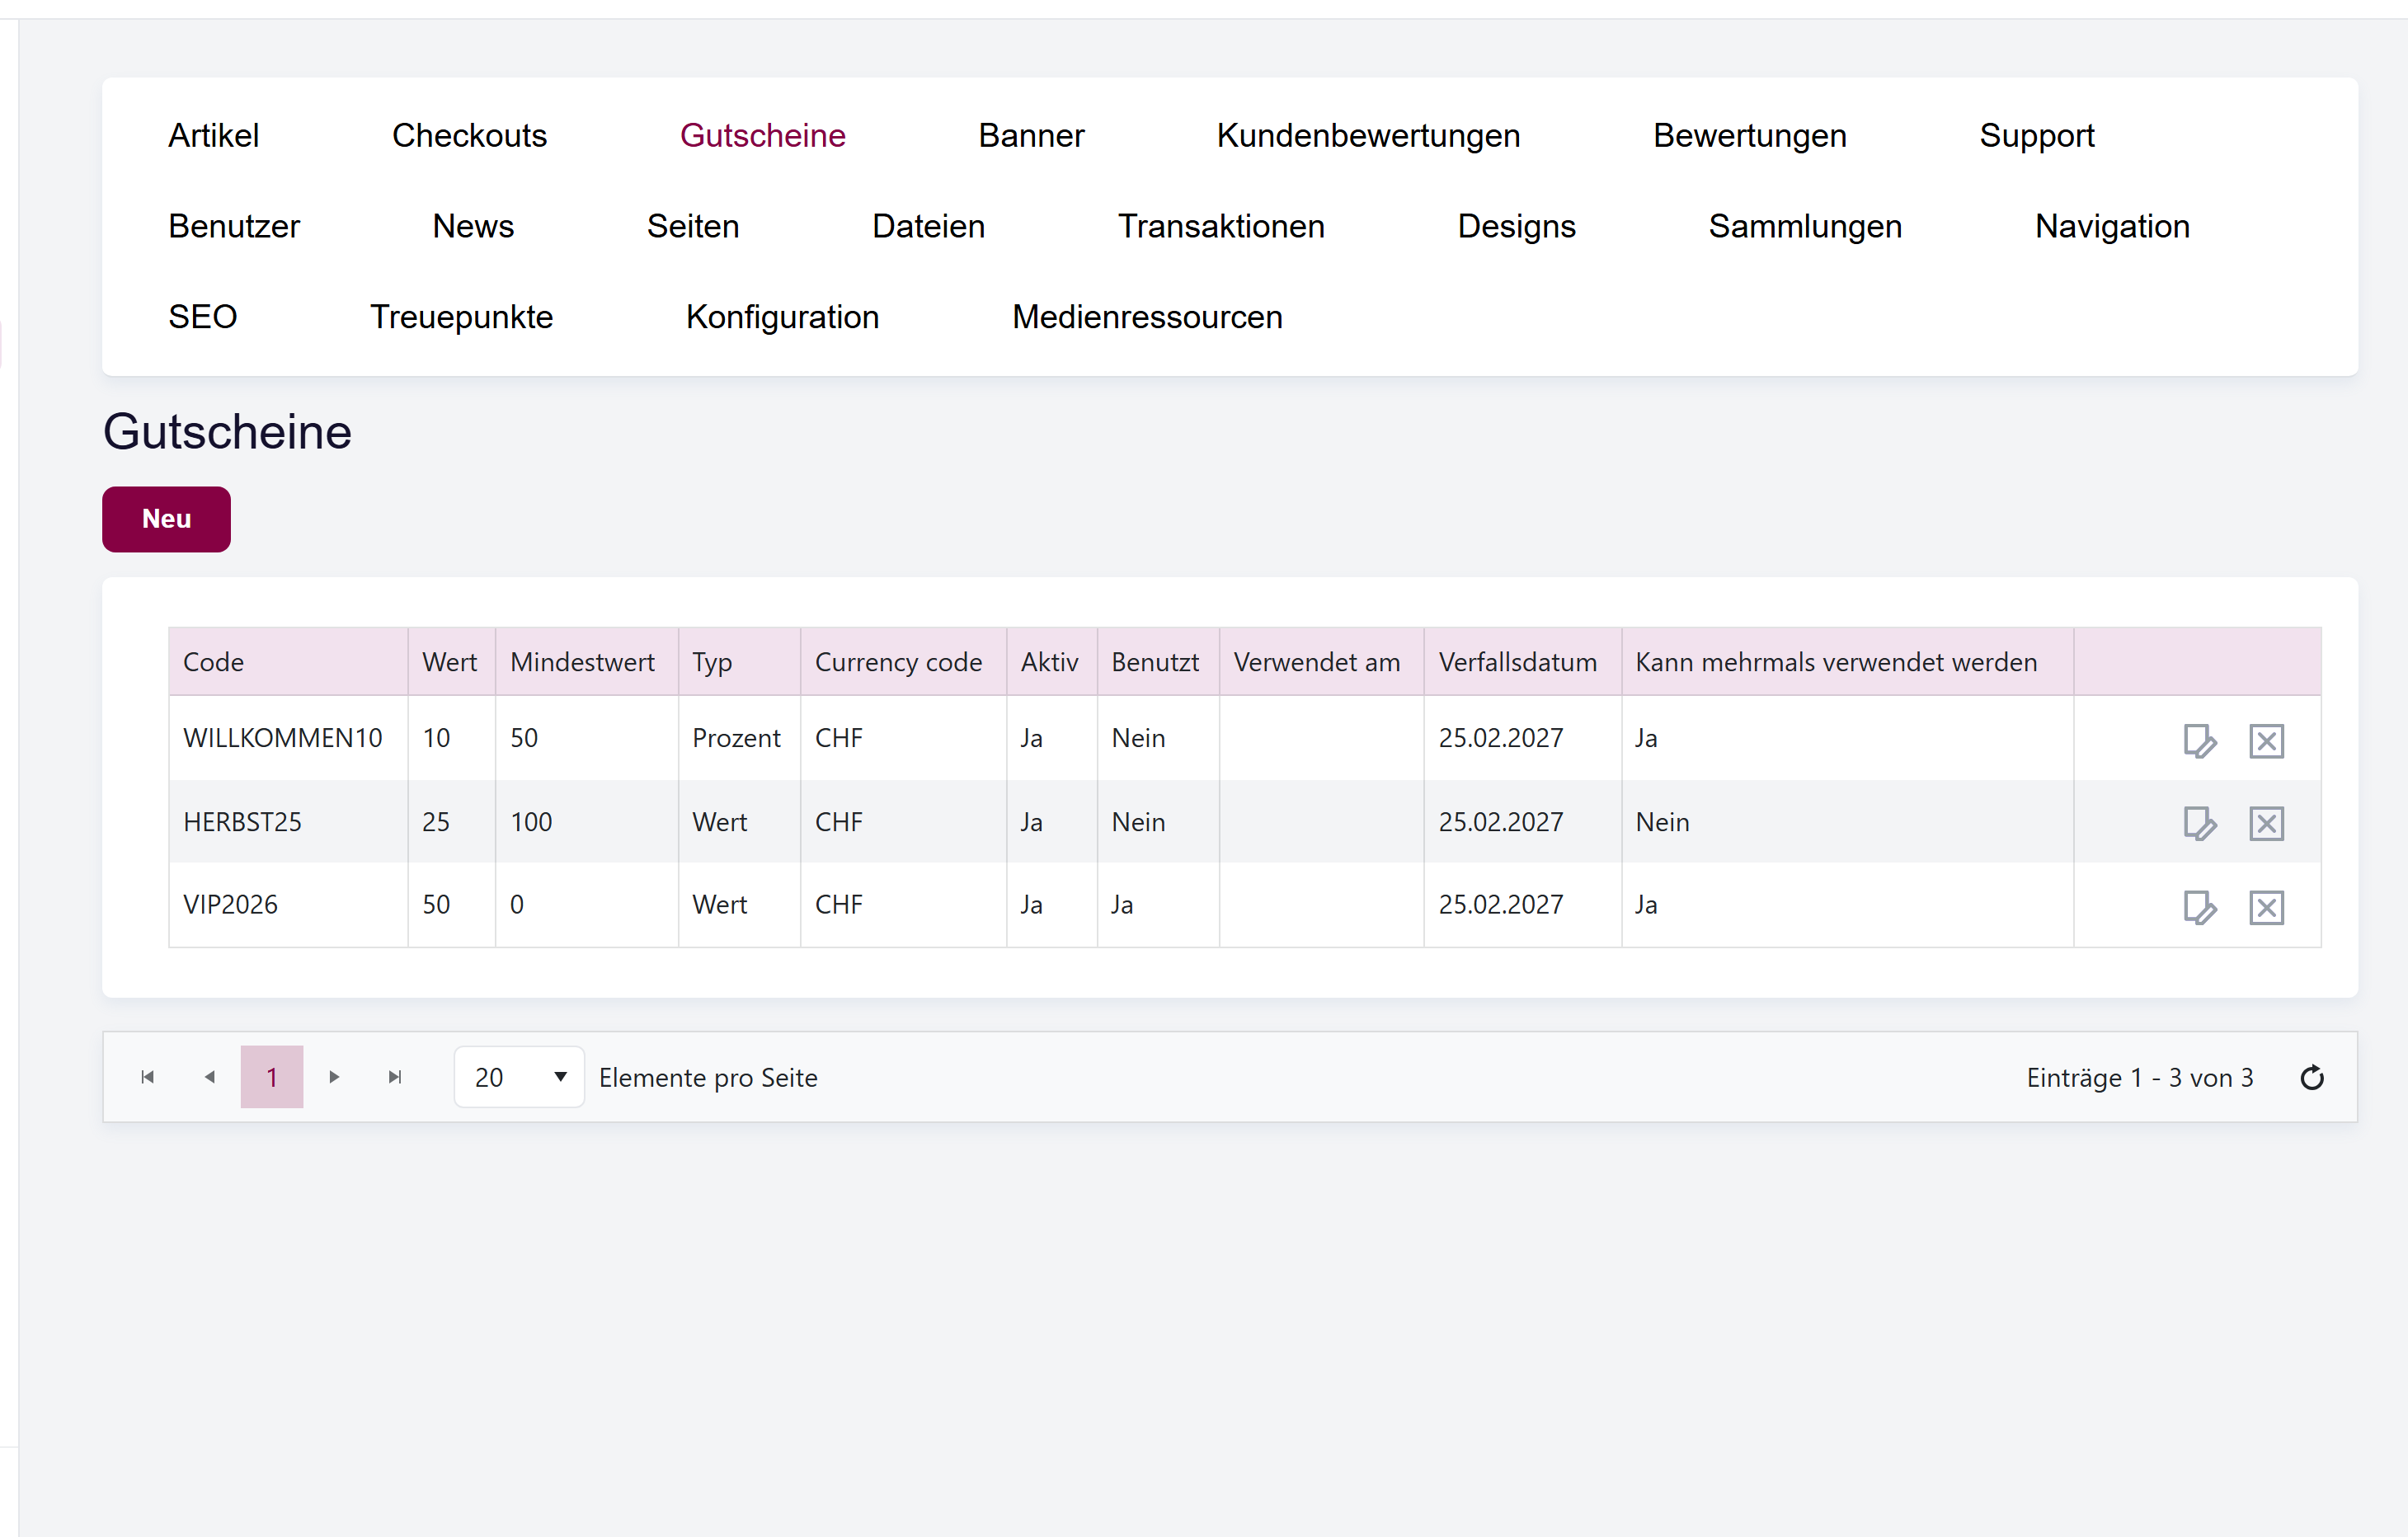Click the HERBST25 row's multi-use Nein cell
The height and width of the screenshot is (1537, 2408).
click(x=1847, y=822)
